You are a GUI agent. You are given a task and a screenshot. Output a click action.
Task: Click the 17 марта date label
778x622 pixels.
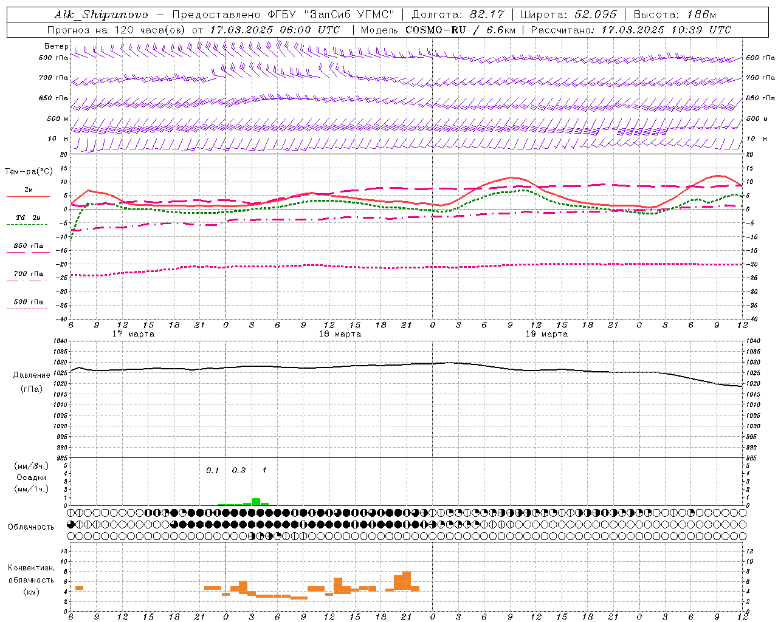point(134,334)
